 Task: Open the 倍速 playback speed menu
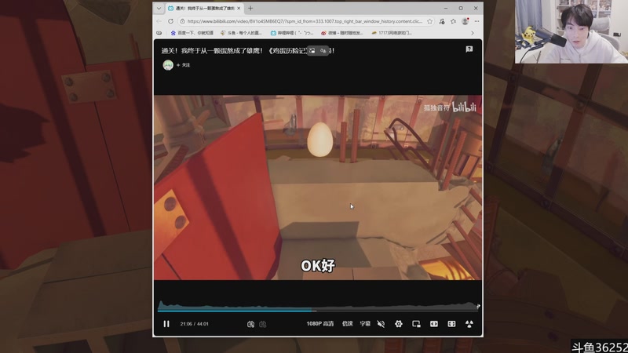click(x=347, y=324)
